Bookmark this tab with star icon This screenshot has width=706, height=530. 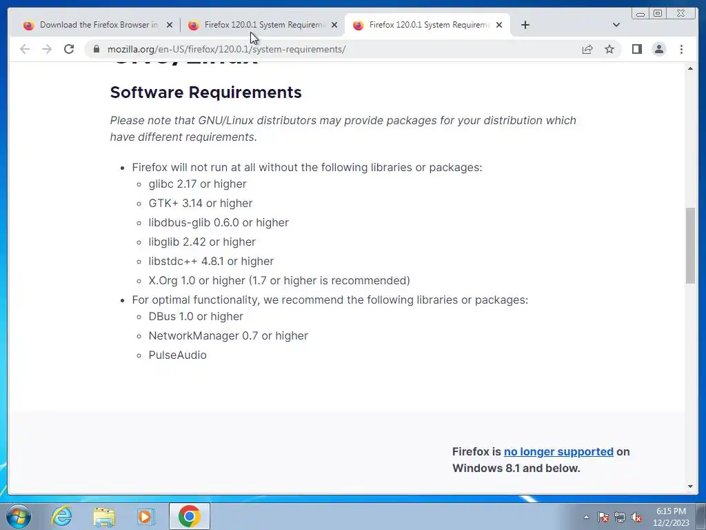[x=609, y=49]
